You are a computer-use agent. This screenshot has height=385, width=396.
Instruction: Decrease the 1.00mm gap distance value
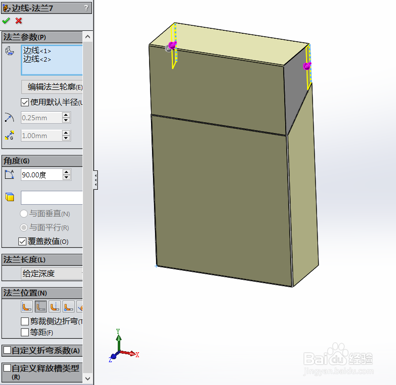click(66, 138)
